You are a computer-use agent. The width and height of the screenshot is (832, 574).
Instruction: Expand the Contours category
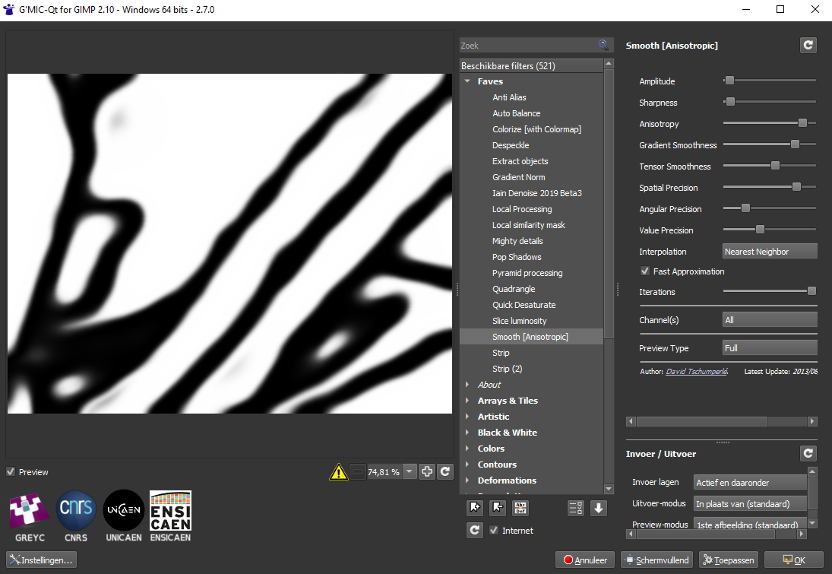[x=467, y=464]
